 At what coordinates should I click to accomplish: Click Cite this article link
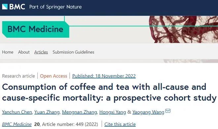(x=120, y=124)
